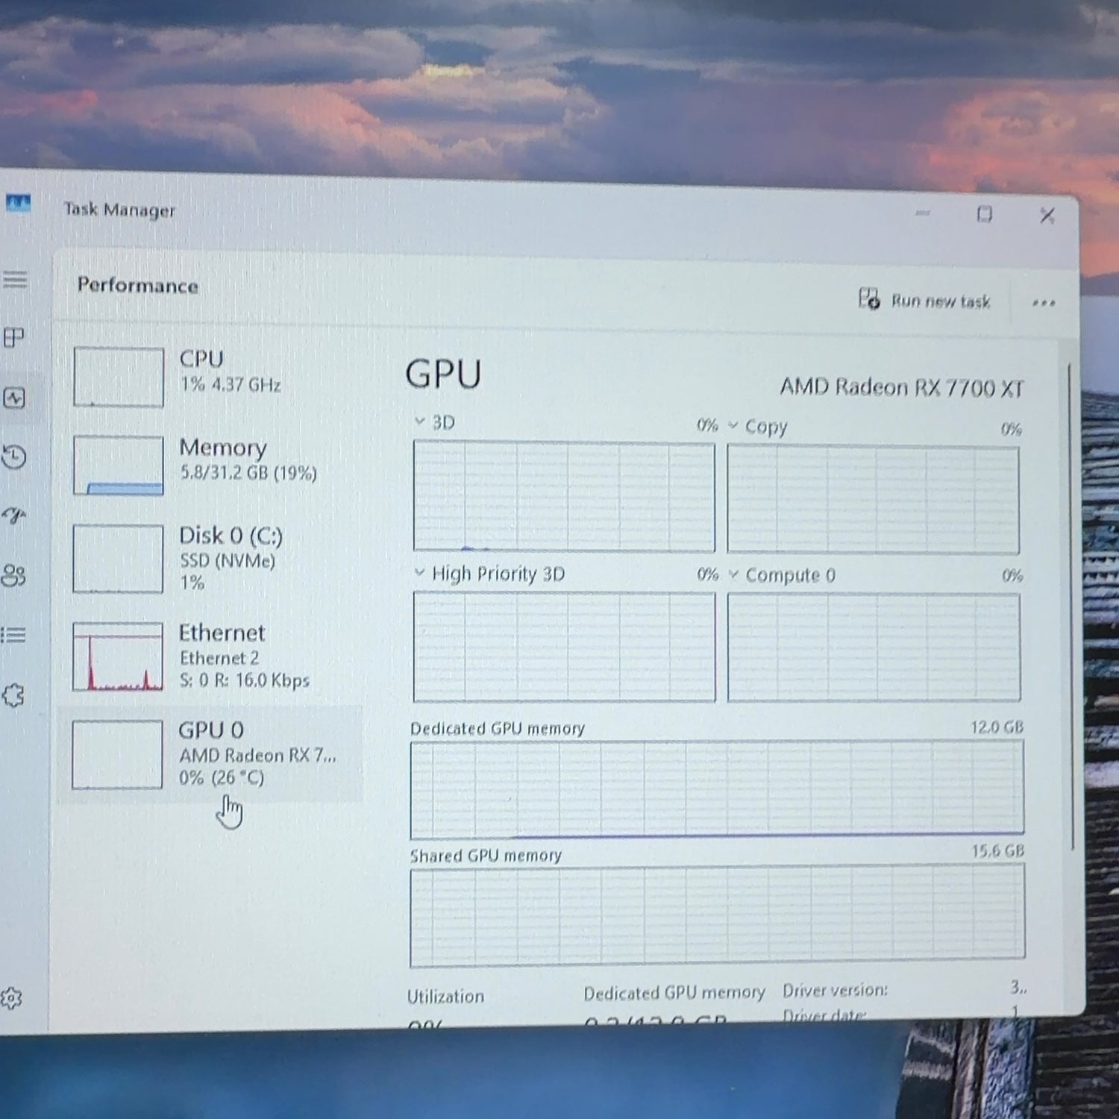1119x1119 pixels.
Task: Click the 15.6 GB shared memory value
Action: [x=997, y=850]
